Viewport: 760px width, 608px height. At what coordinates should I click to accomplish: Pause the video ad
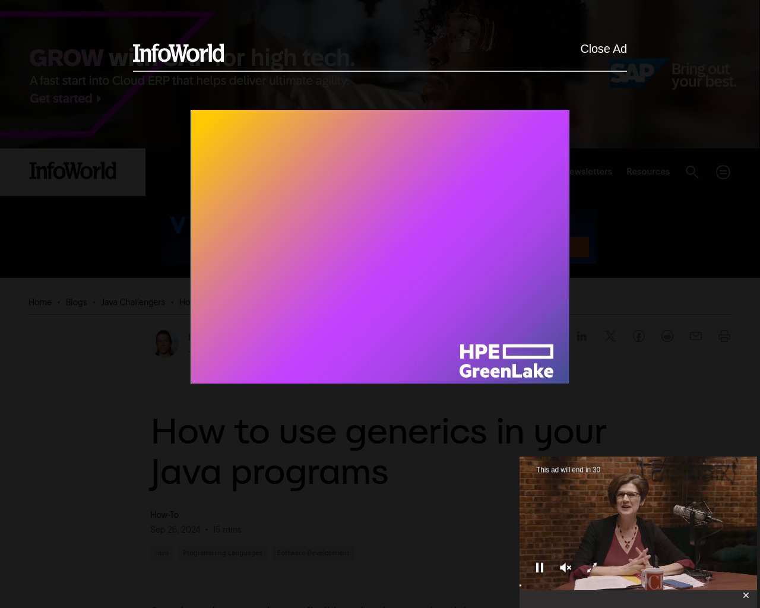[x=540, y=568]
